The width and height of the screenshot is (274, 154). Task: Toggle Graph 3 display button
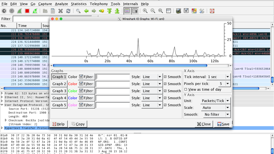[59, 91]
